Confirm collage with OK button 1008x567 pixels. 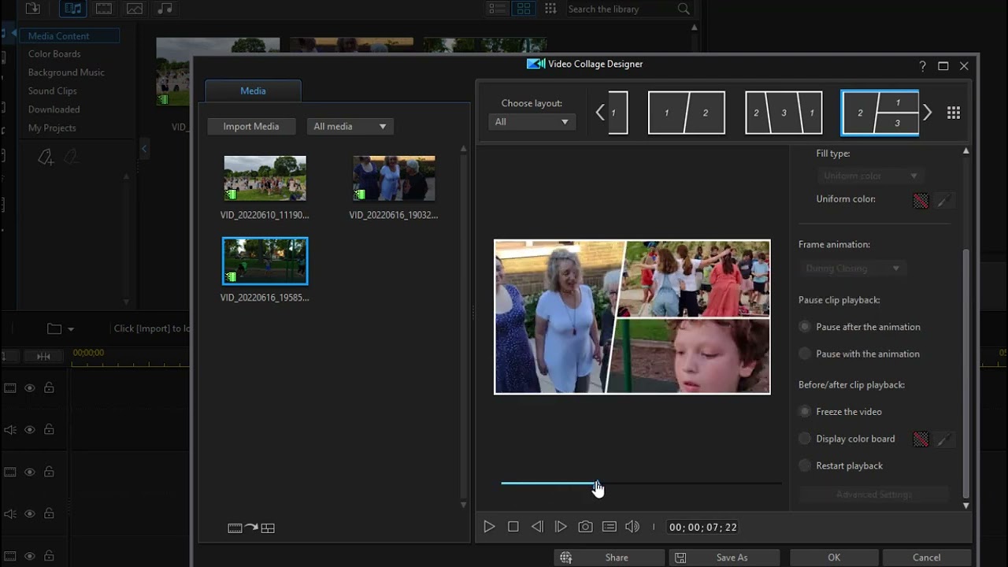point(834,558)
